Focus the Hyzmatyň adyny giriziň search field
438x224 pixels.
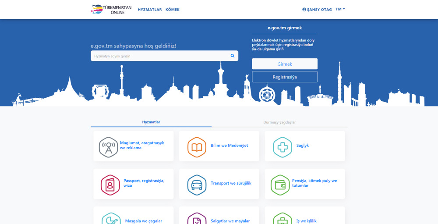tap(160, 56)
